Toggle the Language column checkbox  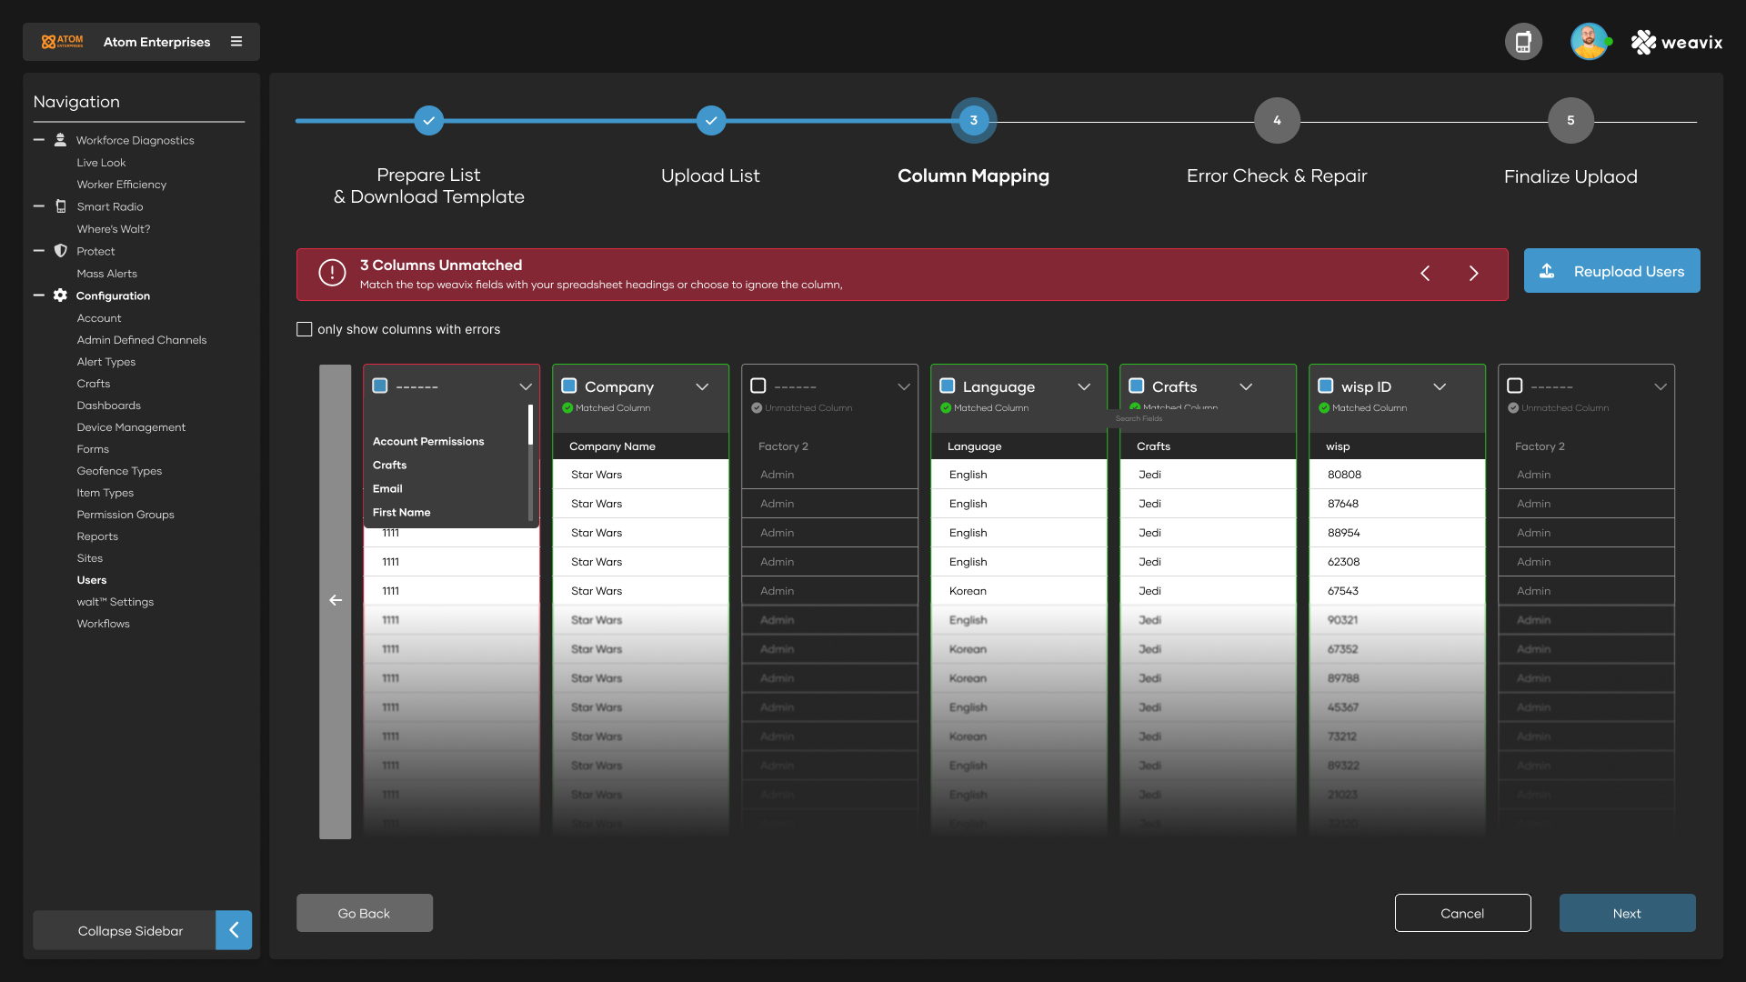click(948, 386)
